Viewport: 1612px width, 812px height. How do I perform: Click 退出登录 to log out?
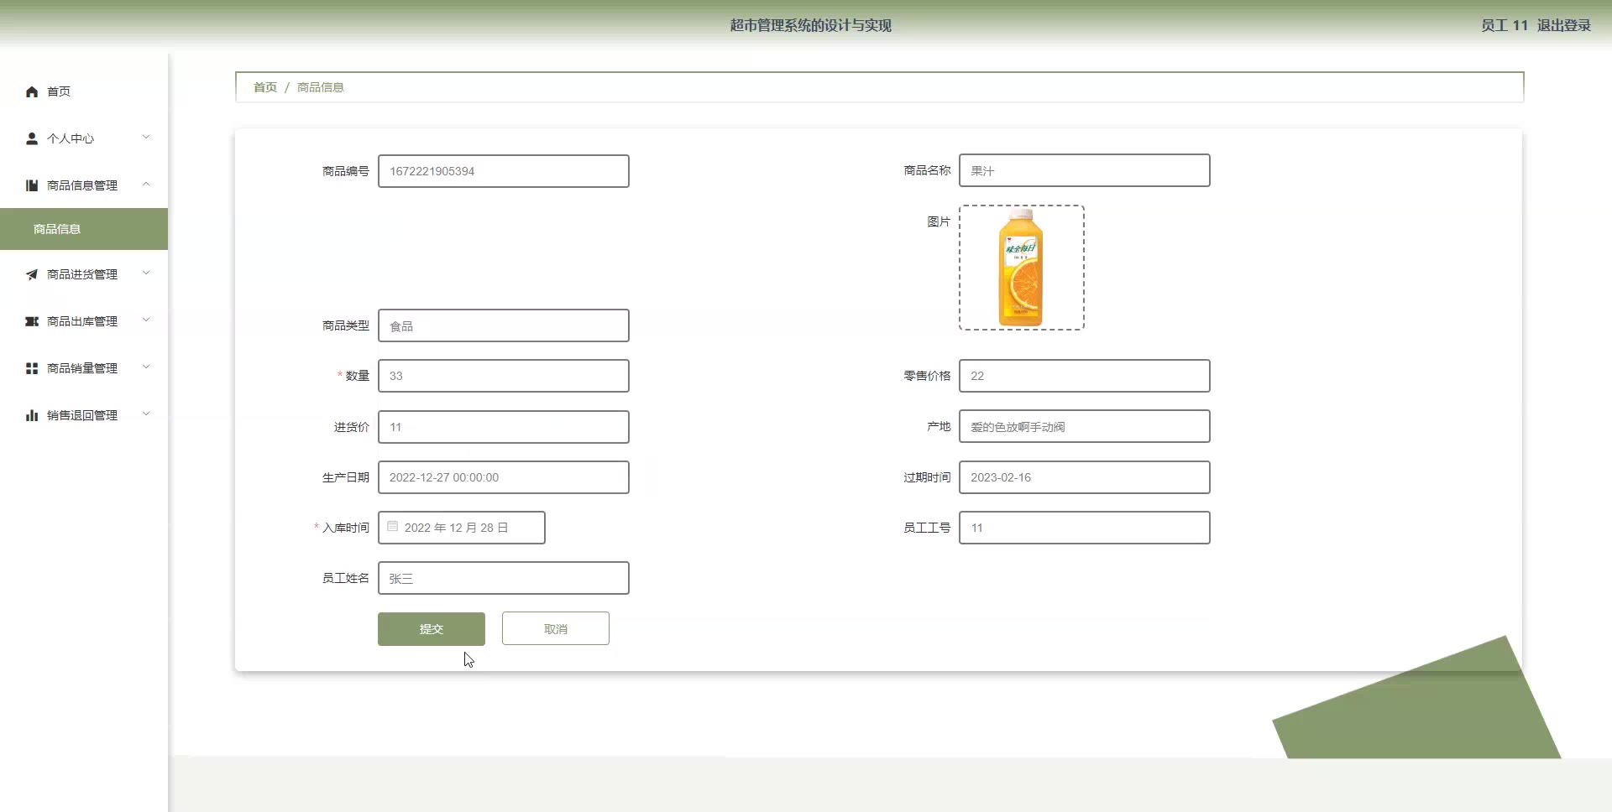(1563, 25)
